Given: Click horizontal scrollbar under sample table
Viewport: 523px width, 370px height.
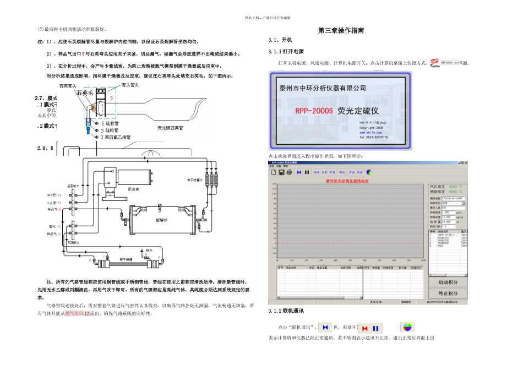Looking at the screenshot, I should (x=319, y=297).
